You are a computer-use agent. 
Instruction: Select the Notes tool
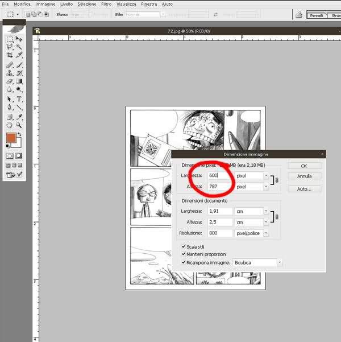tap(9, 117)
